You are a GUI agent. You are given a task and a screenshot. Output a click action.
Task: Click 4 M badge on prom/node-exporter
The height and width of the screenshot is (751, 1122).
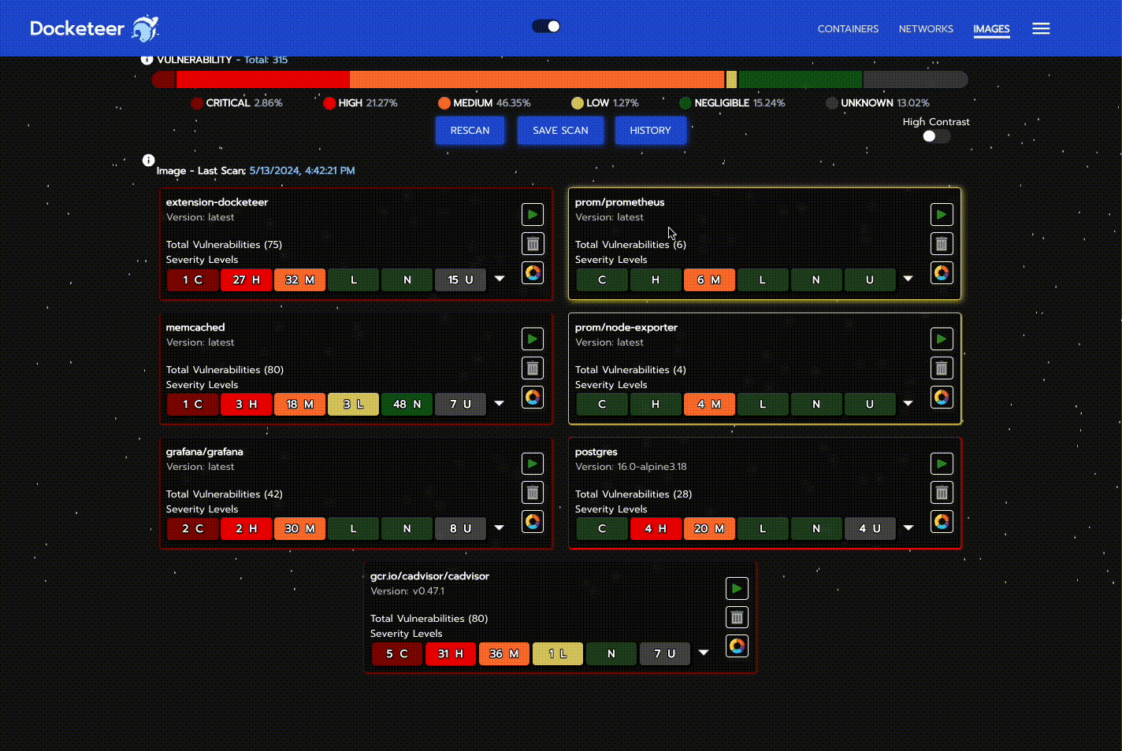click(x=709, y=405)
